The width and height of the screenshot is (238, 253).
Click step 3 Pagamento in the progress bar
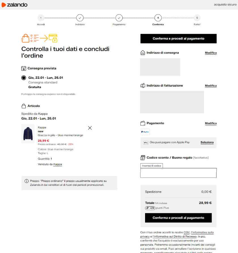tap(119, 18)
